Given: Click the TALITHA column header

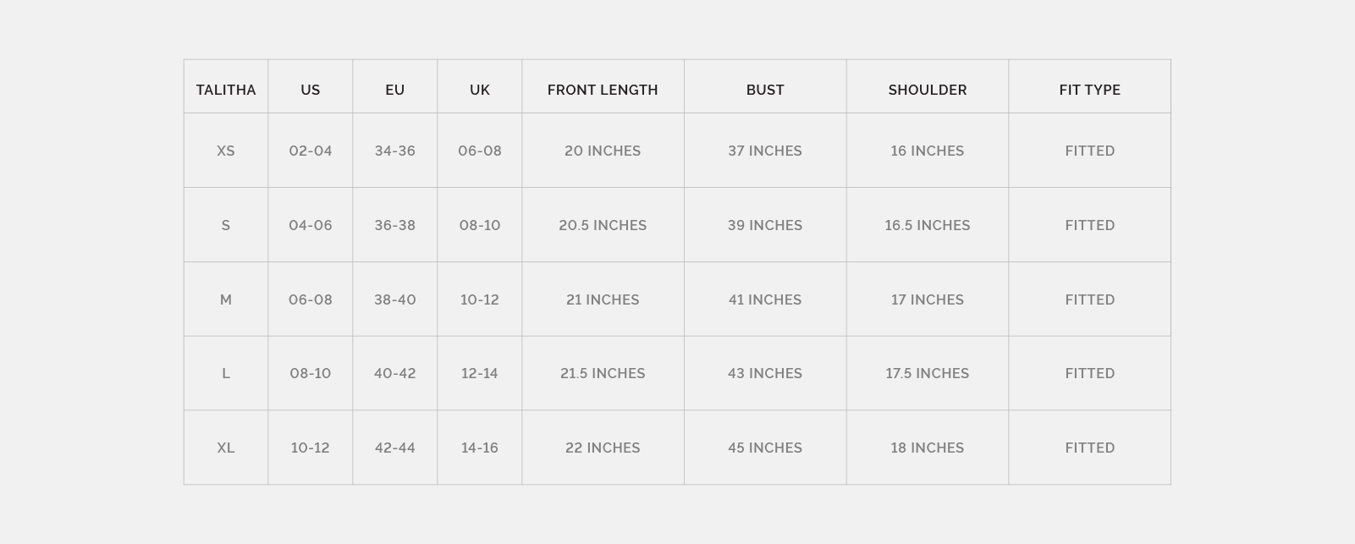Looking at the screenshot, I should coord(226,90).
